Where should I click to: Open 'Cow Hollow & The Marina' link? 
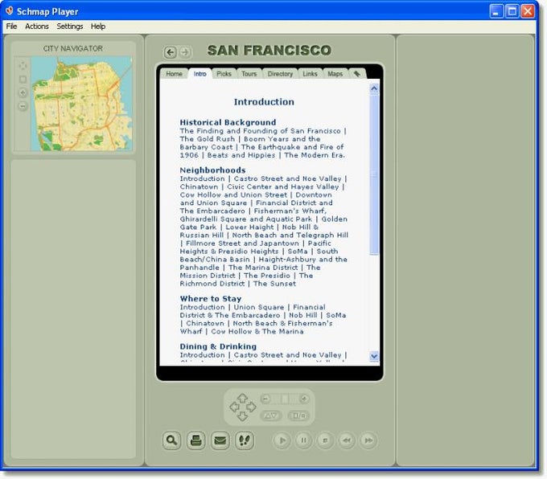pos(257,331)
